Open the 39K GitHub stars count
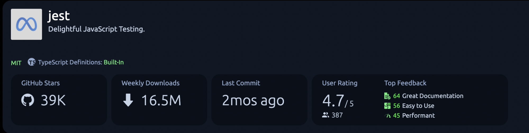This screenshot has width=529, height=133. 53,101
